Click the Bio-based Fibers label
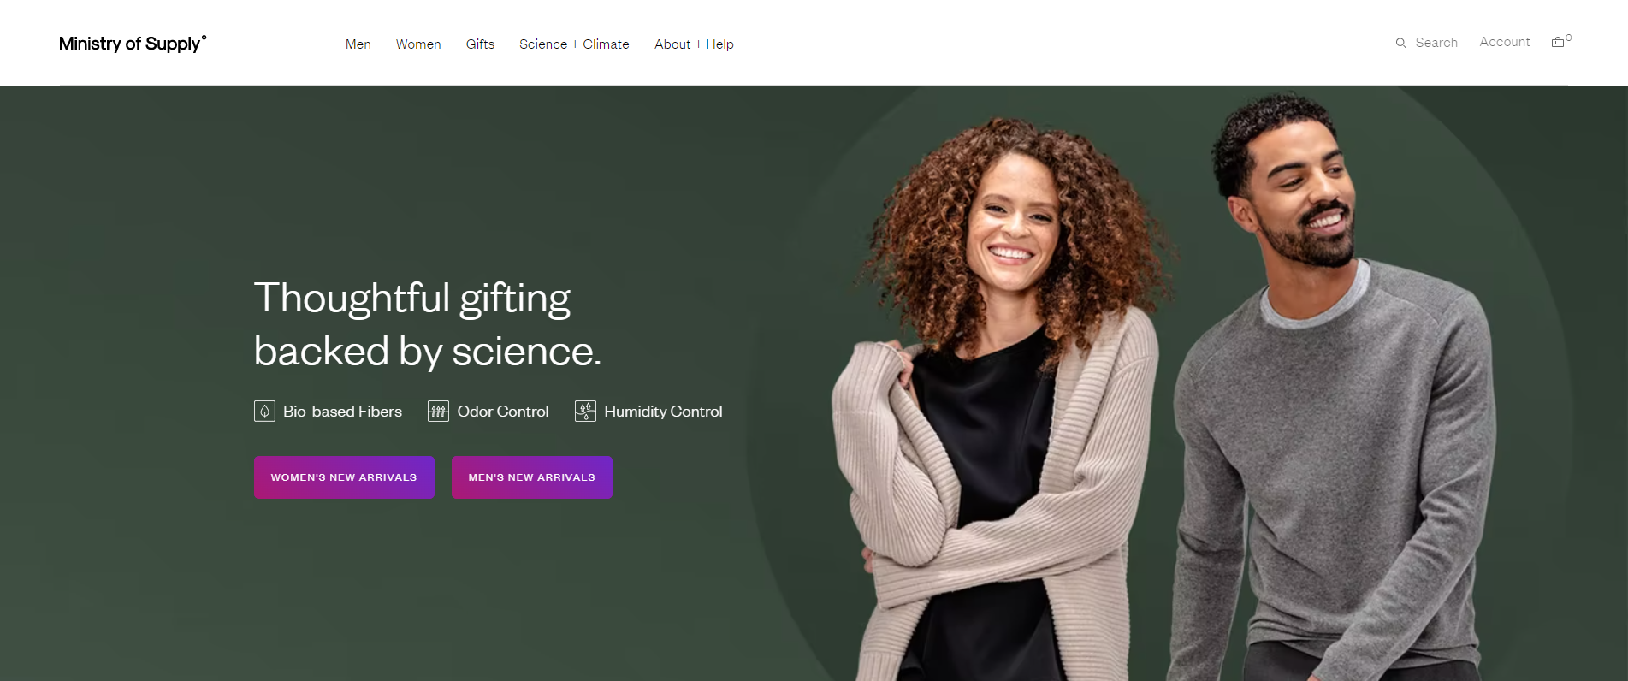The height and width of the screenshot is (681, 1628). tap(342, 412)
